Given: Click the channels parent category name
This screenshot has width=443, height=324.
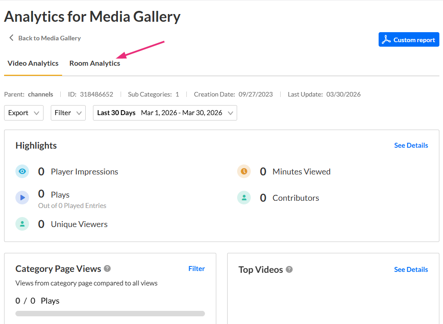Looking at the screenshot, I should coord(40,94).
